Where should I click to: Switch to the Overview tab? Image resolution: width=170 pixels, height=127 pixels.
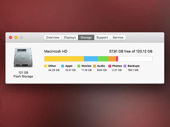[x=53, y=38]
